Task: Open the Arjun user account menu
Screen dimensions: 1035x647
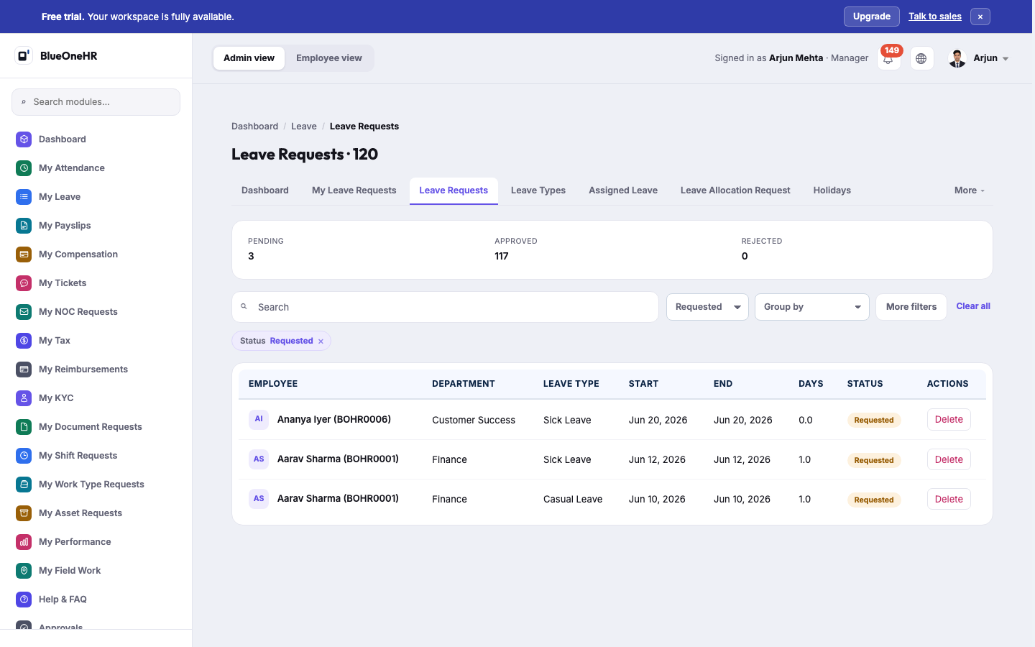Action: [x=979, y=58]
